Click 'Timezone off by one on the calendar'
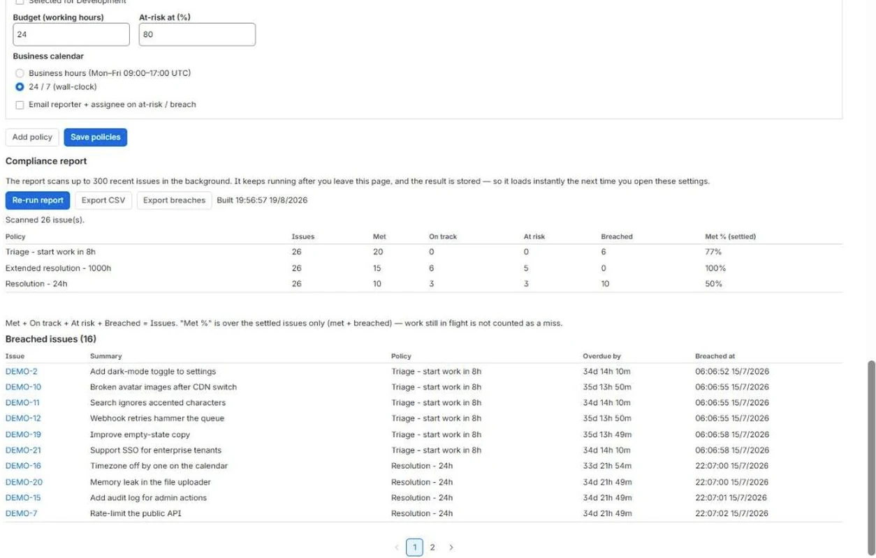The height and width of the screenshot is (558, 876). (x=159, y=466)
